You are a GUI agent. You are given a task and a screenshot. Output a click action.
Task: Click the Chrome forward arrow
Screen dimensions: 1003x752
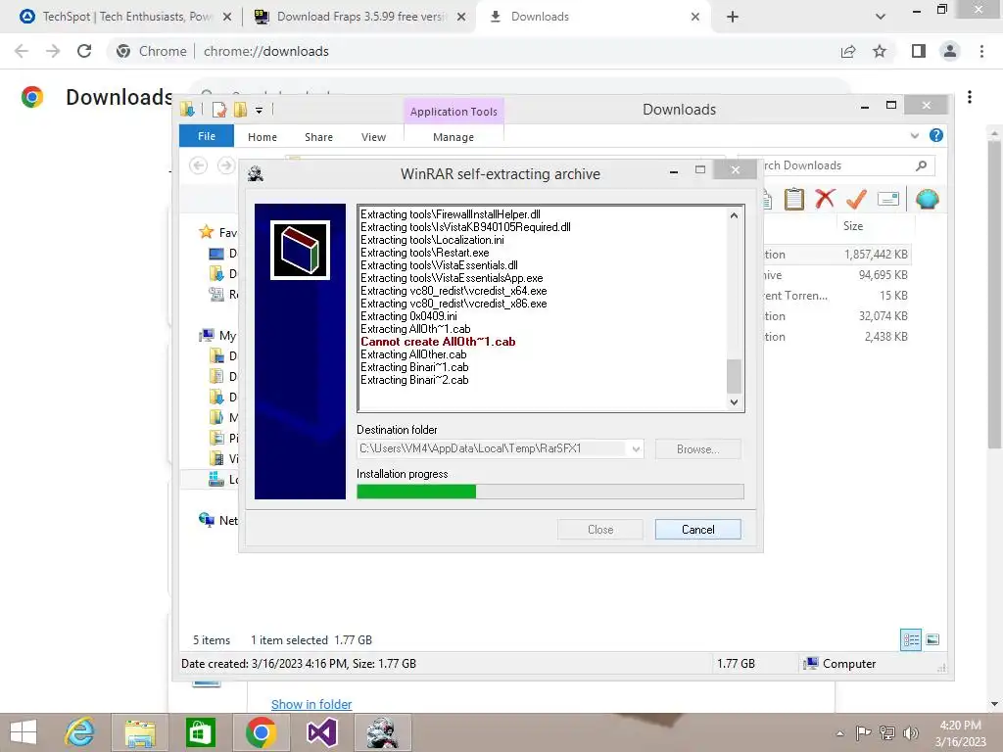click(53, 51)
